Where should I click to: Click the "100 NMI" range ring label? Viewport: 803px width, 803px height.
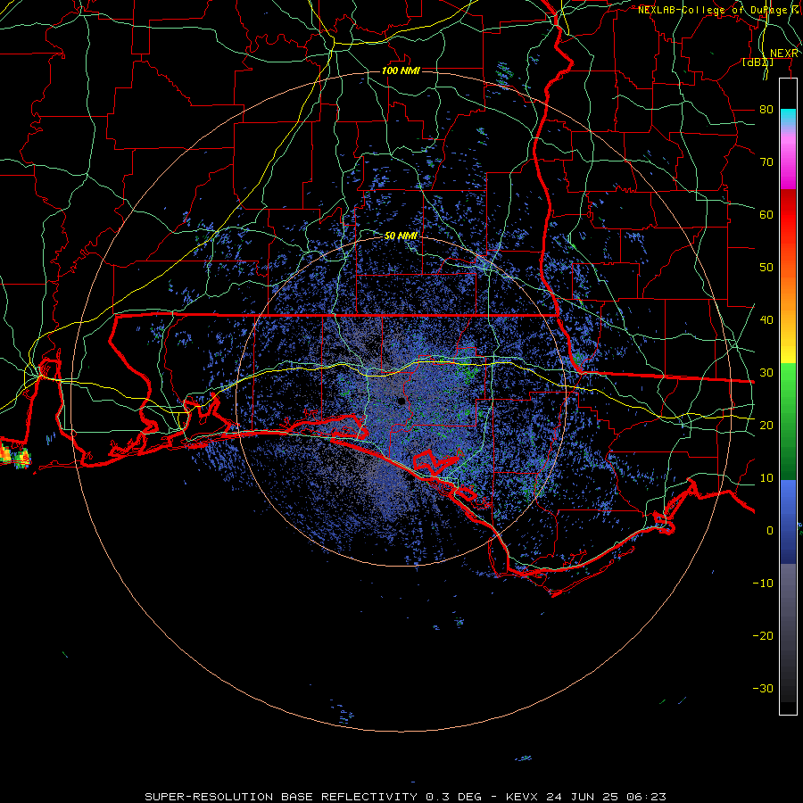point(401,70)
